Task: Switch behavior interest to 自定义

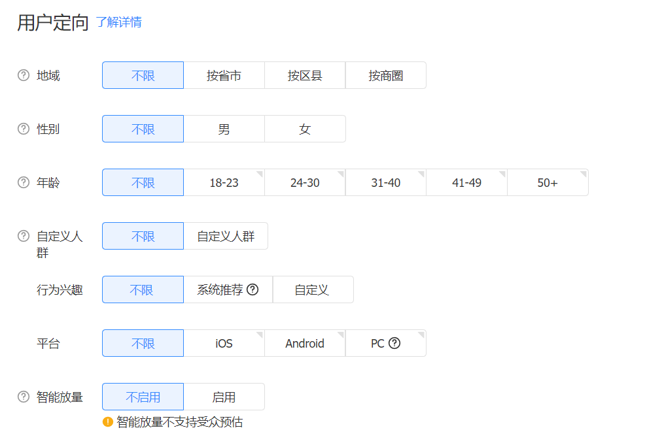Action: [x=311, y=289]
